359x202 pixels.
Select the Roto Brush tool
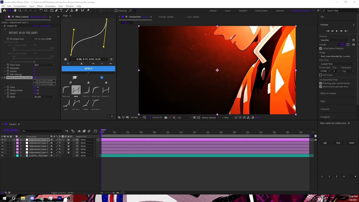point(82,10)
